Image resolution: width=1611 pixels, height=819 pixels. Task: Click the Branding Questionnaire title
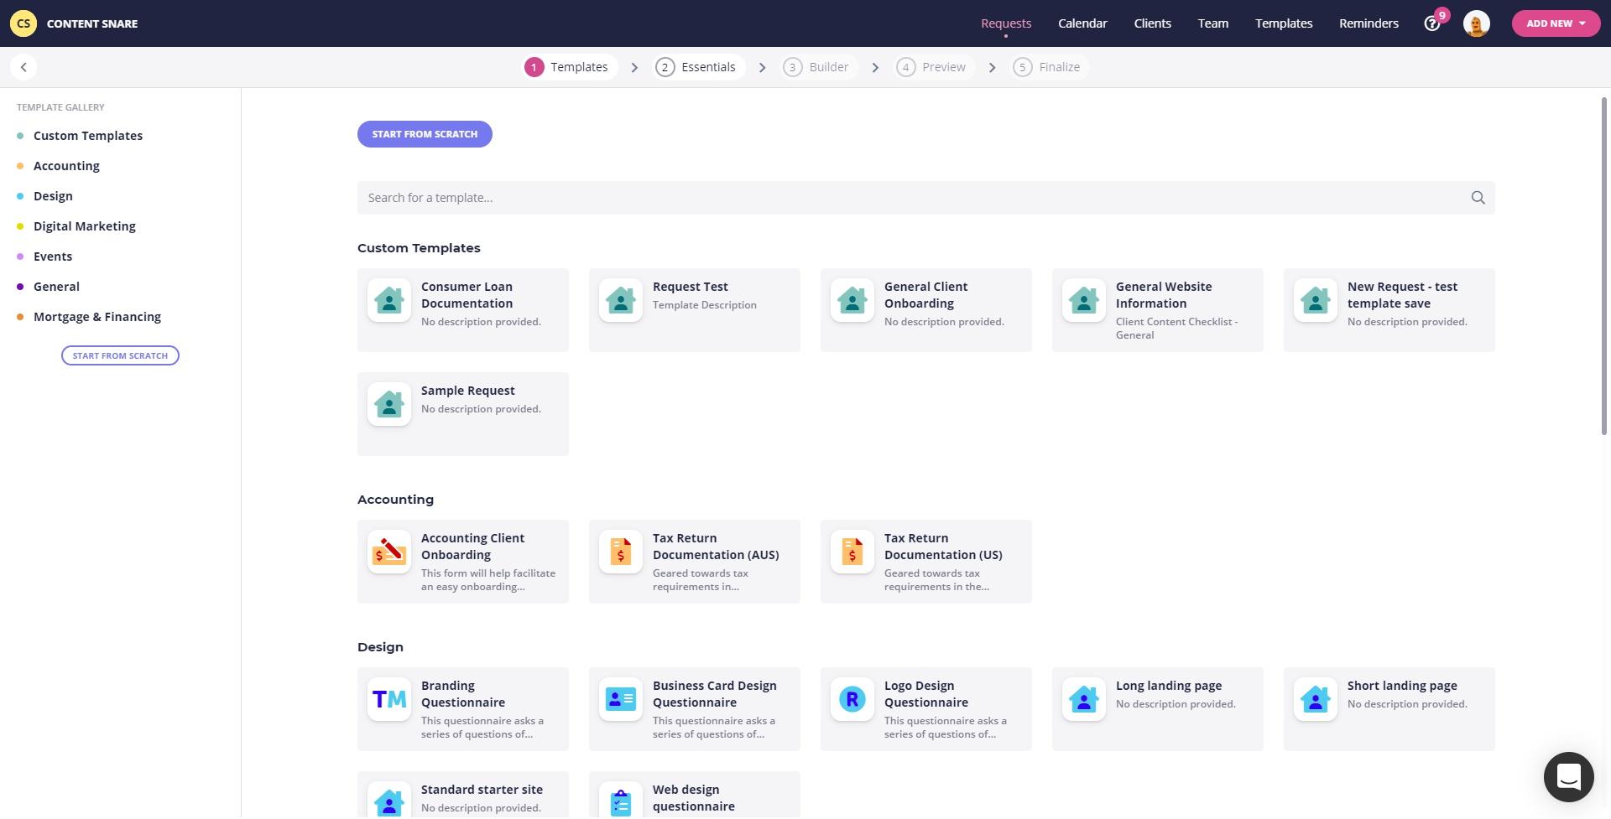pos(463,694)
